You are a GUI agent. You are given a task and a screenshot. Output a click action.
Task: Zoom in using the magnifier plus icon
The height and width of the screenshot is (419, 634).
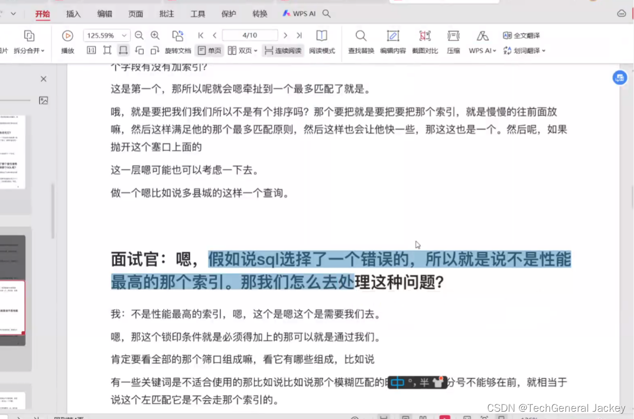point(155,35)
